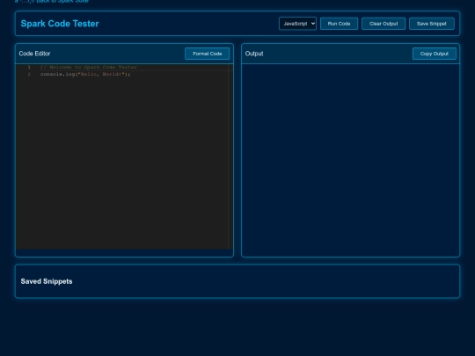The width and height of the screenshot is (475, 356).
Task: Click the Clear Output button
Action: tap(384, 24)
